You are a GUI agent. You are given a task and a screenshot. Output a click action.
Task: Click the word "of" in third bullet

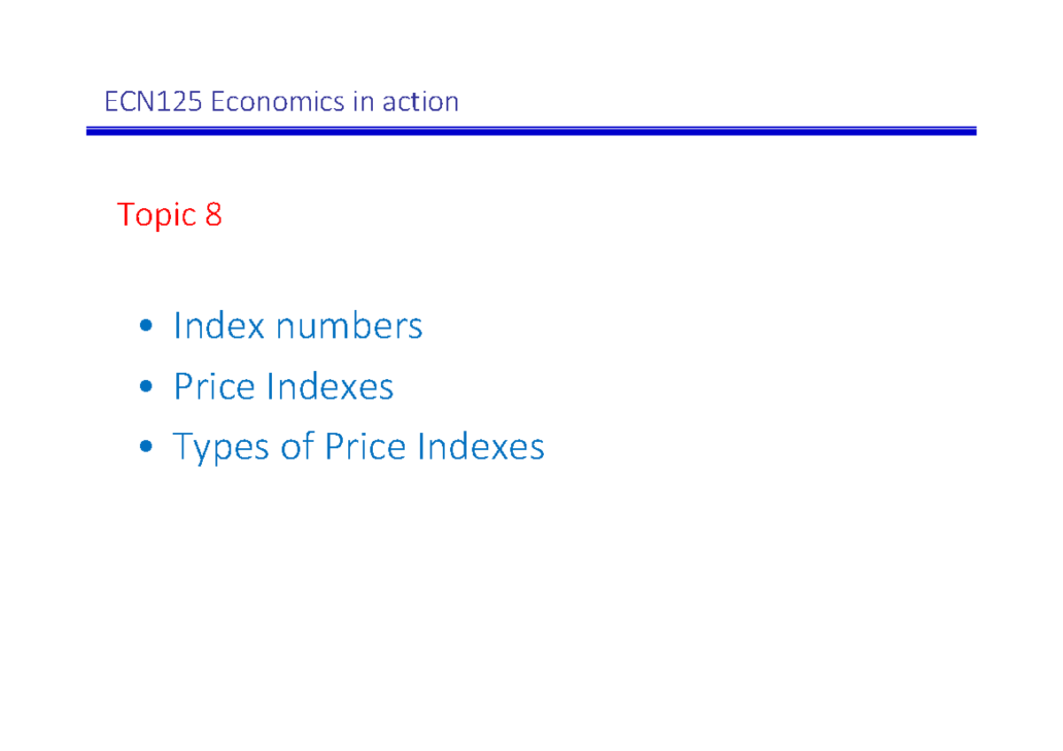297,446
